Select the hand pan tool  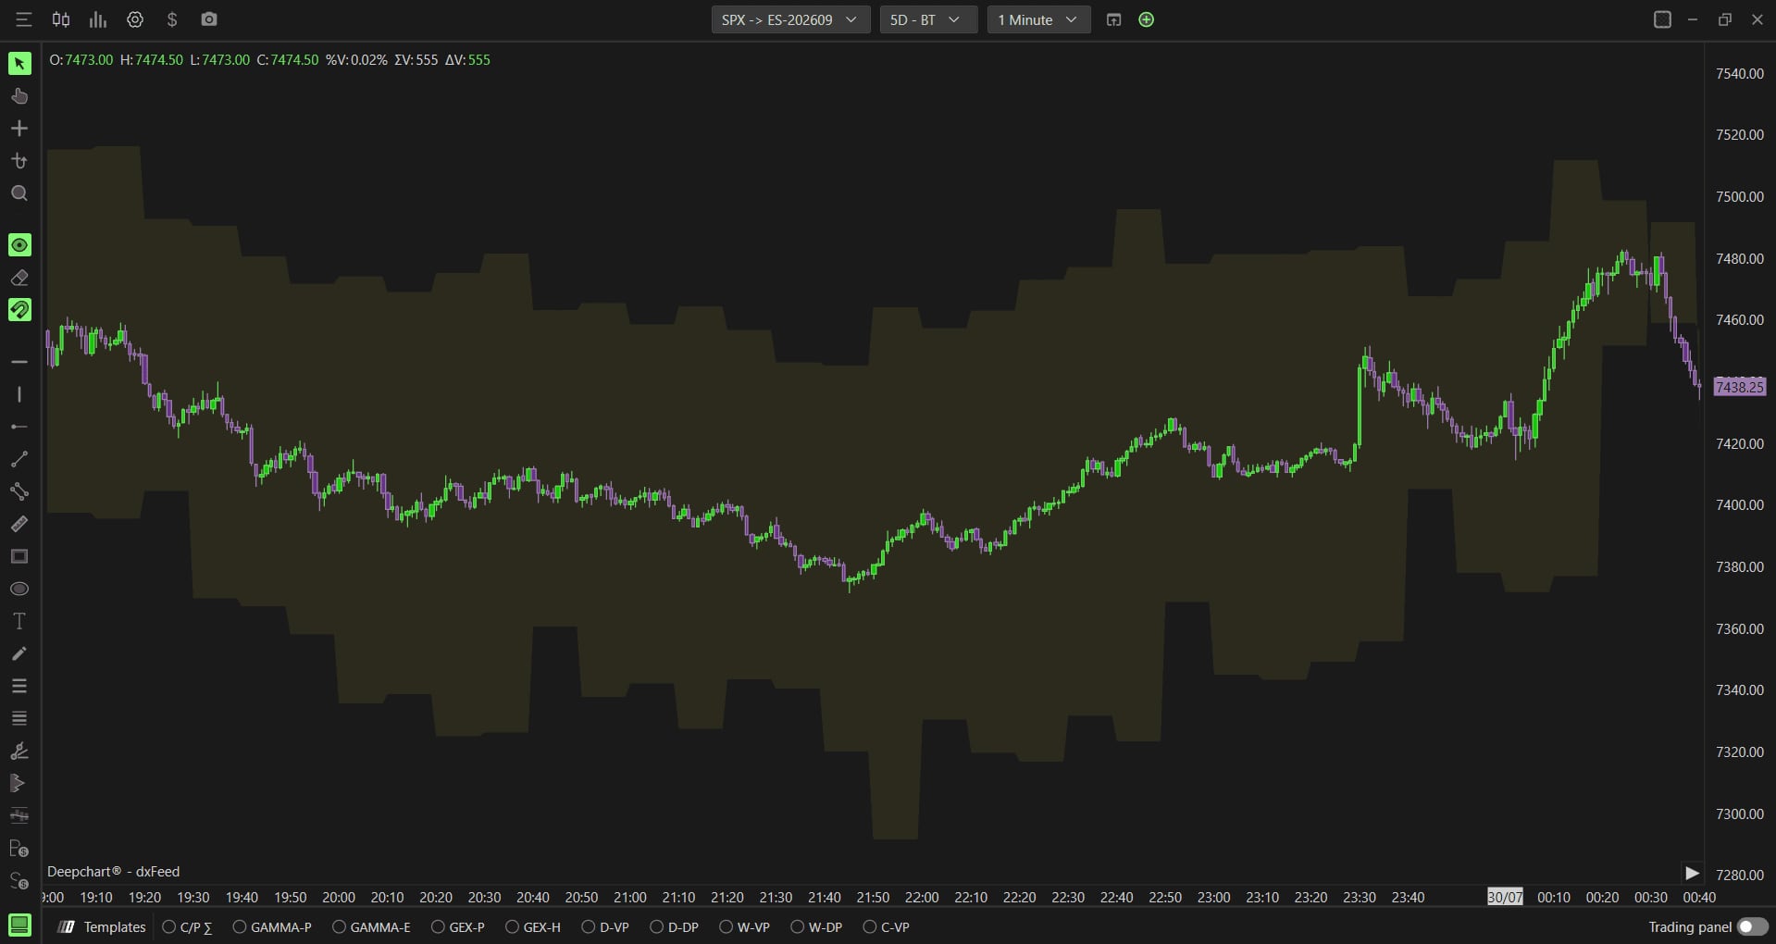coord(19,96)
